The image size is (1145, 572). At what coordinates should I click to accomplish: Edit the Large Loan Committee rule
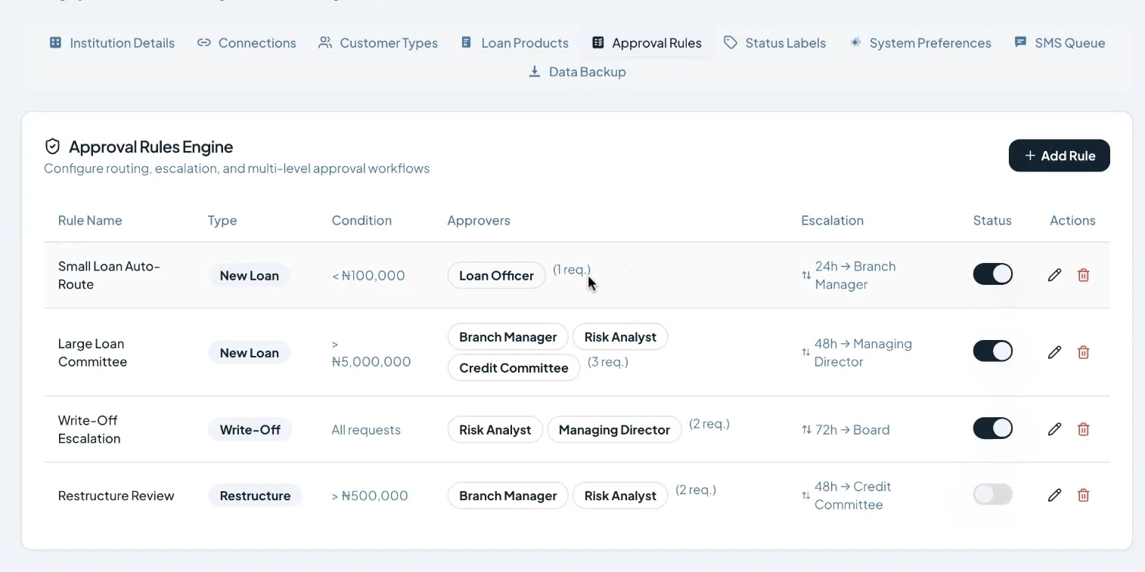coord(1054,352)
